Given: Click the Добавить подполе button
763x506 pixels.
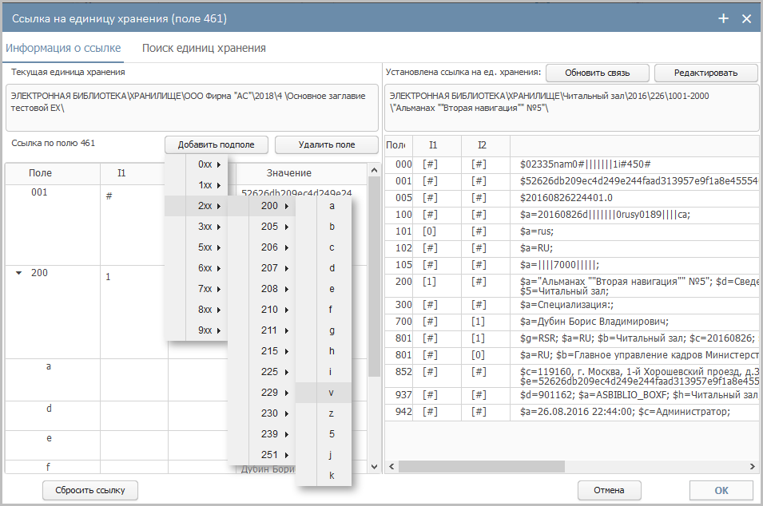Looking at the screenshot, I should pos(217,144).
